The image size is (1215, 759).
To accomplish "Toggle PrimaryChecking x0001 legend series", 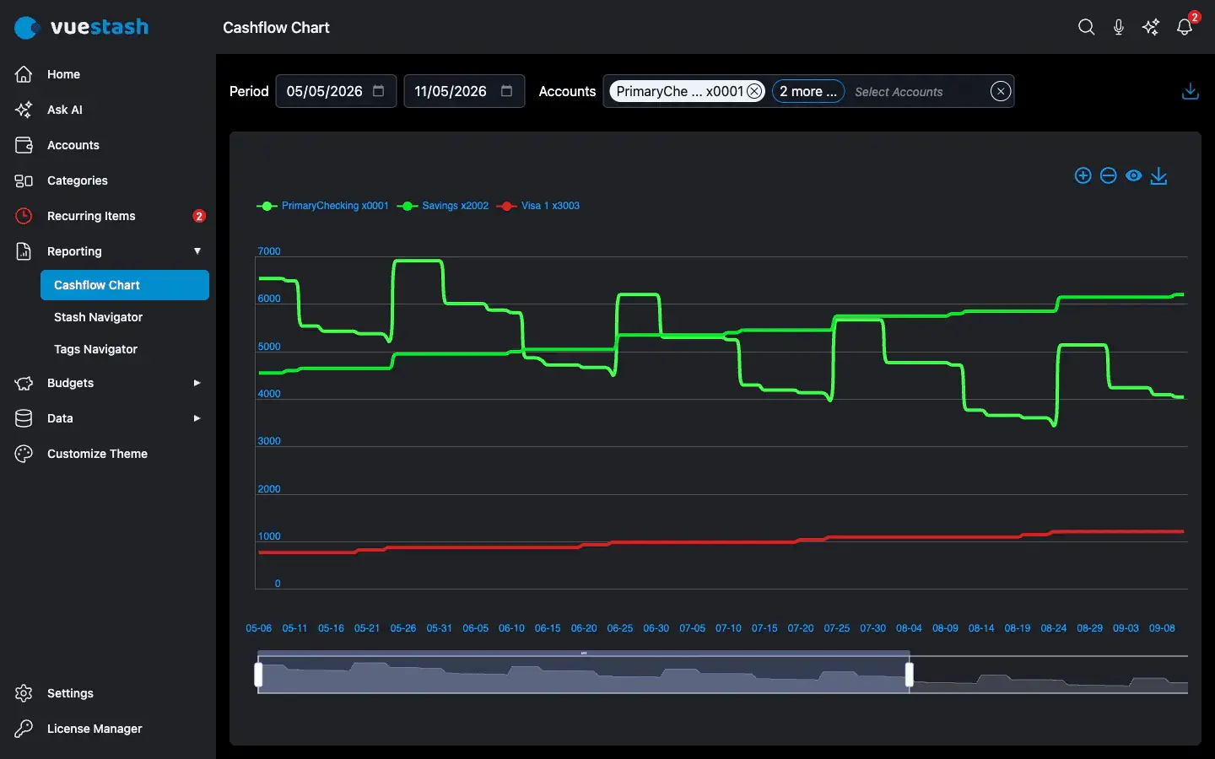I will point(323,206).
